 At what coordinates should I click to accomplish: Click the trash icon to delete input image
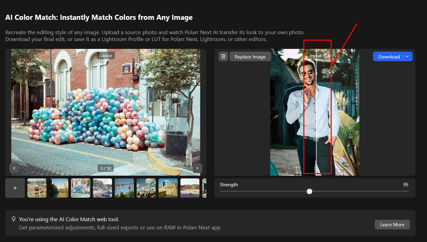(223, 56)
